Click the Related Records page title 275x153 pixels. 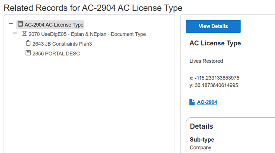pyautogui.click(x=93, y=8)
